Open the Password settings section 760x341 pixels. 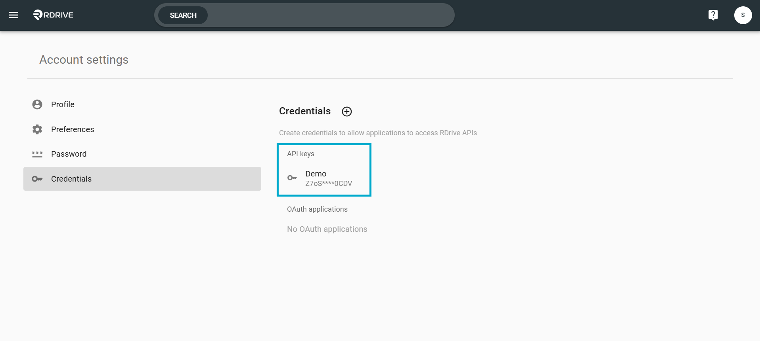tap(142, 154)
